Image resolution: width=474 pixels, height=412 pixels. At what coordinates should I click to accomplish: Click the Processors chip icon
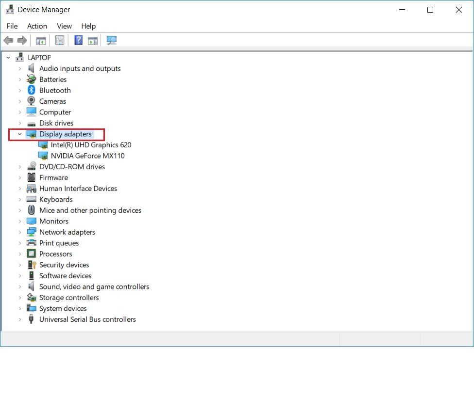(31, 254)
